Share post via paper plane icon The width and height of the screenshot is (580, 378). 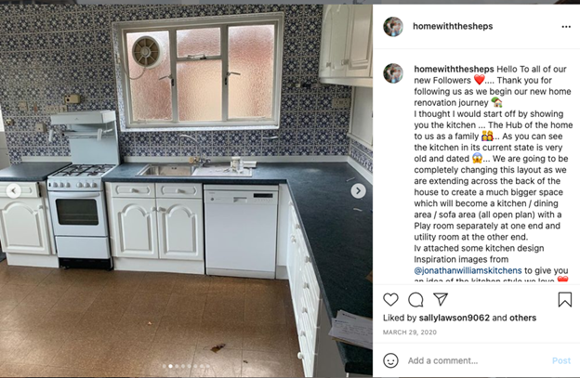coord(441,299)
